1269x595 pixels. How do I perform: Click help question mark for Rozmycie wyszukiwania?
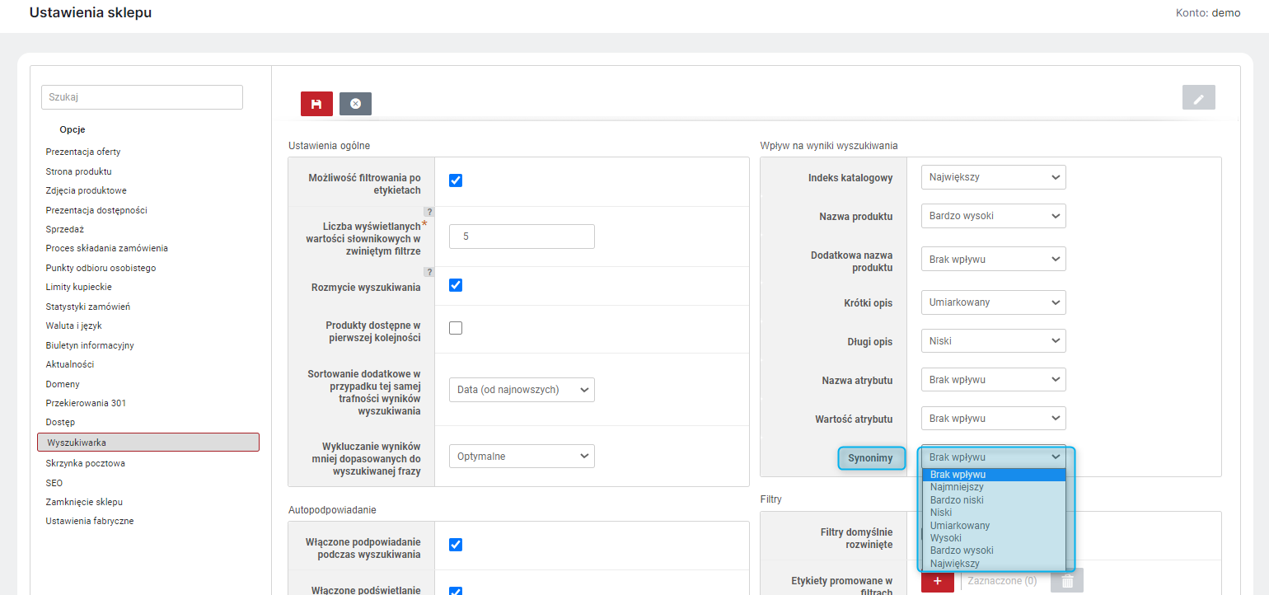tap(428, 272)
